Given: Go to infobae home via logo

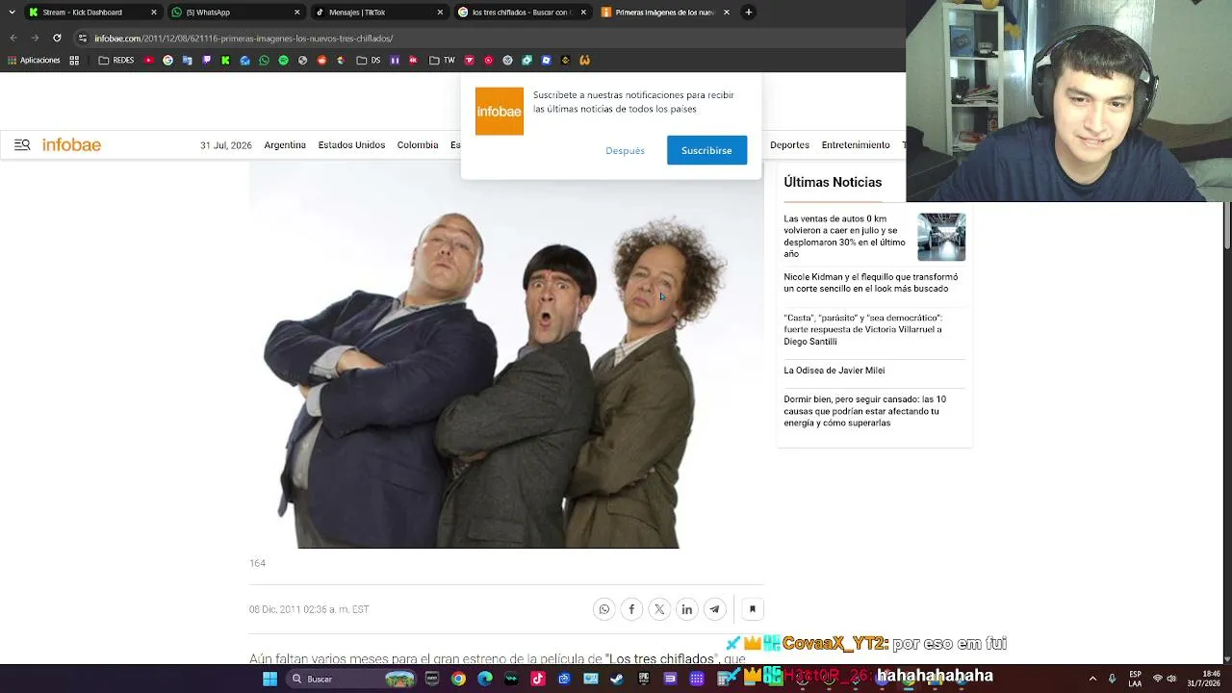Looking at the screenshot, I should 71,145.
